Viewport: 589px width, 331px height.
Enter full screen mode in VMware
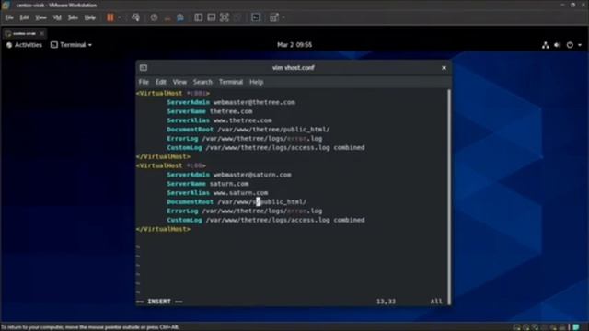(225, 17)
